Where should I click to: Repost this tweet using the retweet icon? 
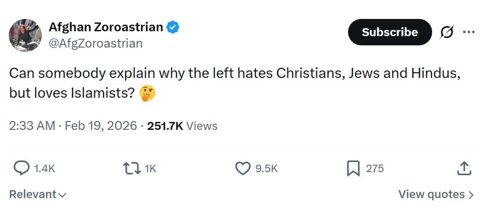131,168
